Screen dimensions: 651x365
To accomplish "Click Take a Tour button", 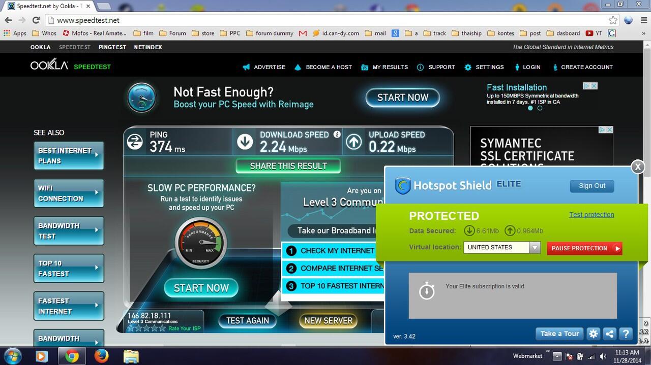I will [559, 334].
